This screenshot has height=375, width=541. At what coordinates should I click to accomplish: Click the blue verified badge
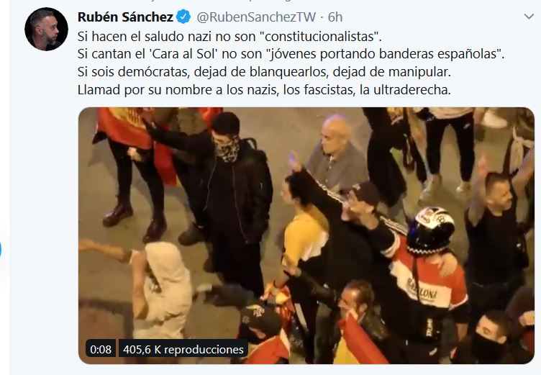click(x=183, y=17)
